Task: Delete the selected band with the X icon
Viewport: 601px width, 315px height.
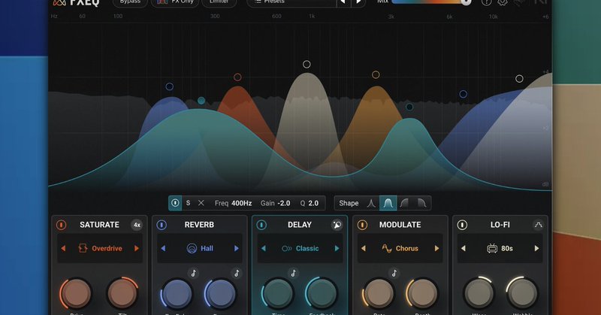Action: (x=201, y=203)
